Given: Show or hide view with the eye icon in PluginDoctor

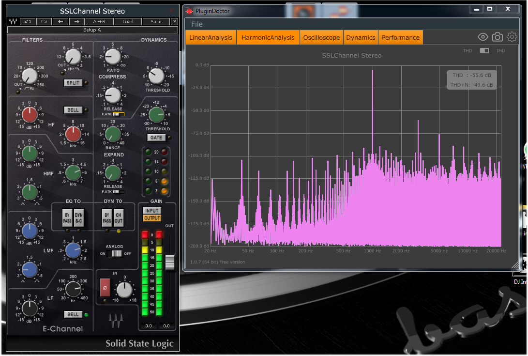Looking at the screenshot, I should click(x=483, y=37).
